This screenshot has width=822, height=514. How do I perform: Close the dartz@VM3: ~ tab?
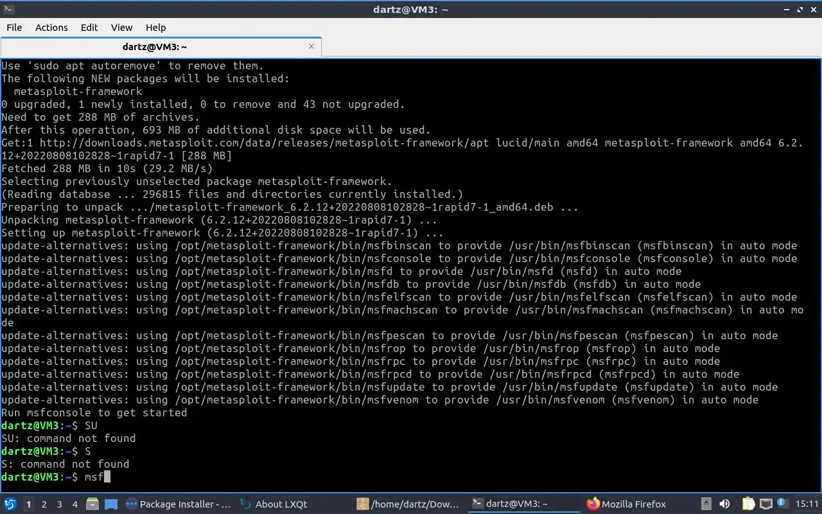311,46
